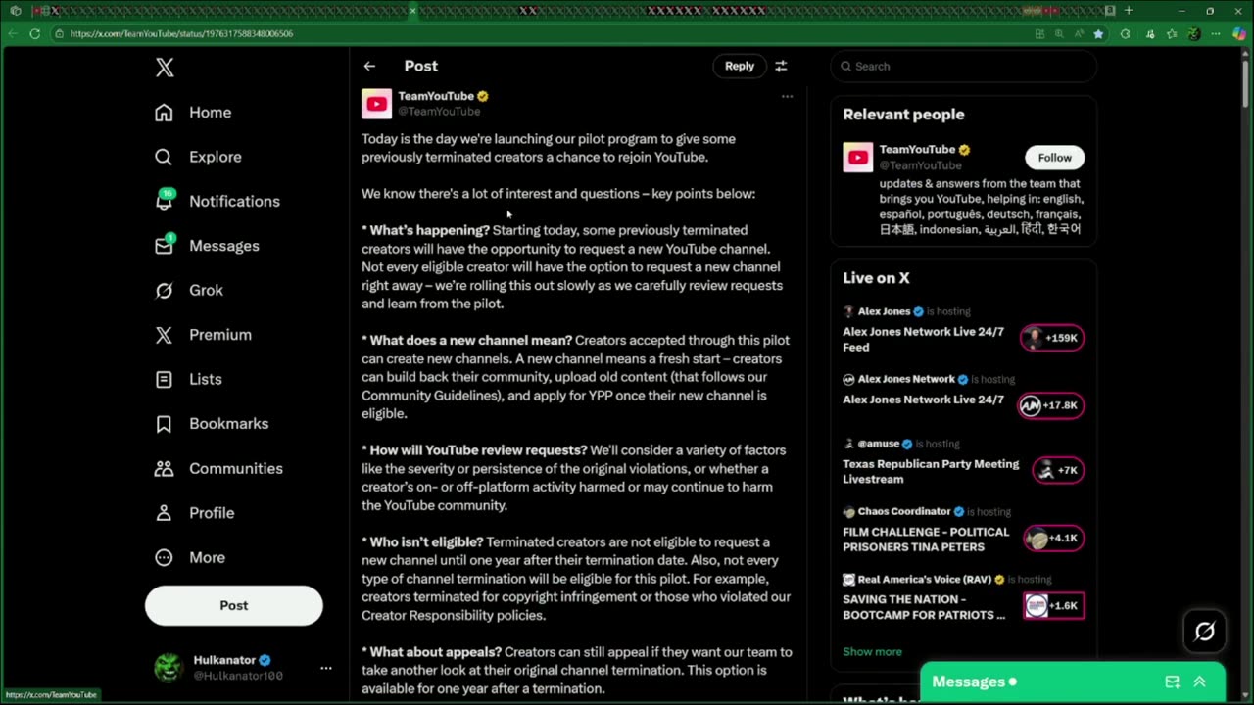Screen dimensions: 1254x705
Task: Open the Notifications bell icon
Action: pyautogui.click(x=164, y=201)
